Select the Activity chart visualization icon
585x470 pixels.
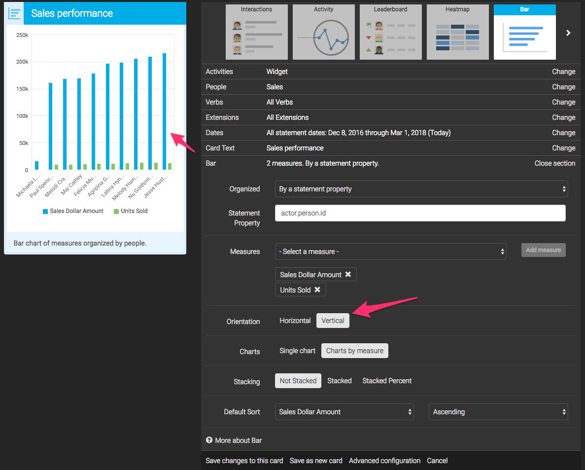click(x=323, y=33)
